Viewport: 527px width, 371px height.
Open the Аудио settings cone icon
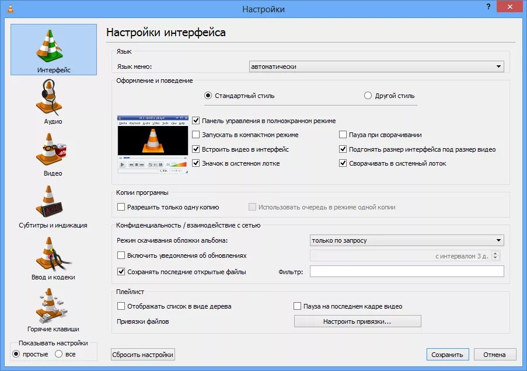(x=50, y=96)
